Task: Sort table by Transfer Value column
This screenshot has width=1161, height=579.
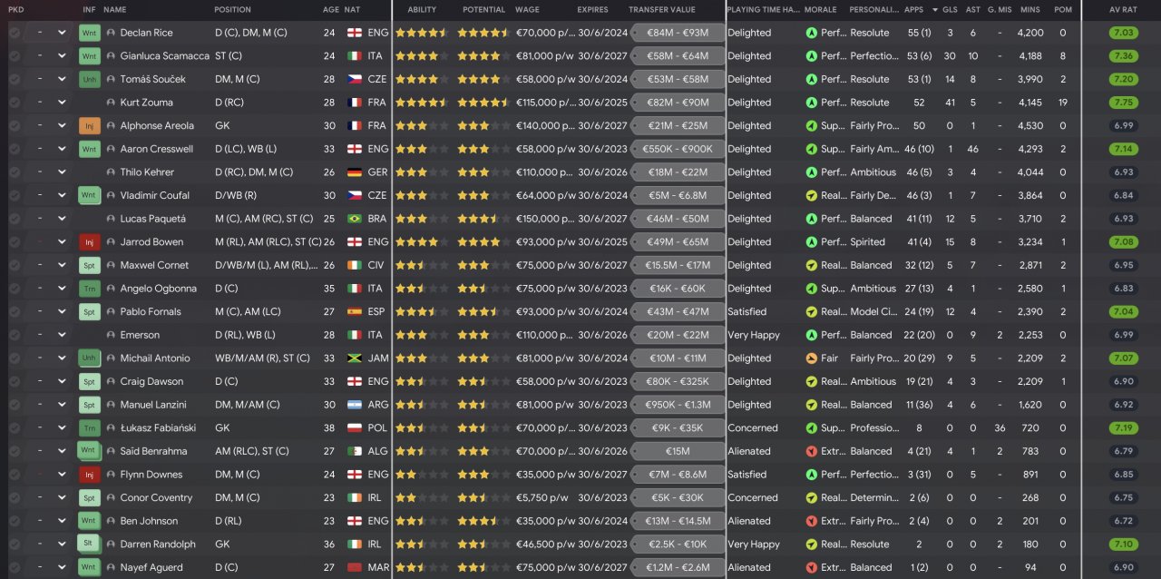Action: click(661, 10)
